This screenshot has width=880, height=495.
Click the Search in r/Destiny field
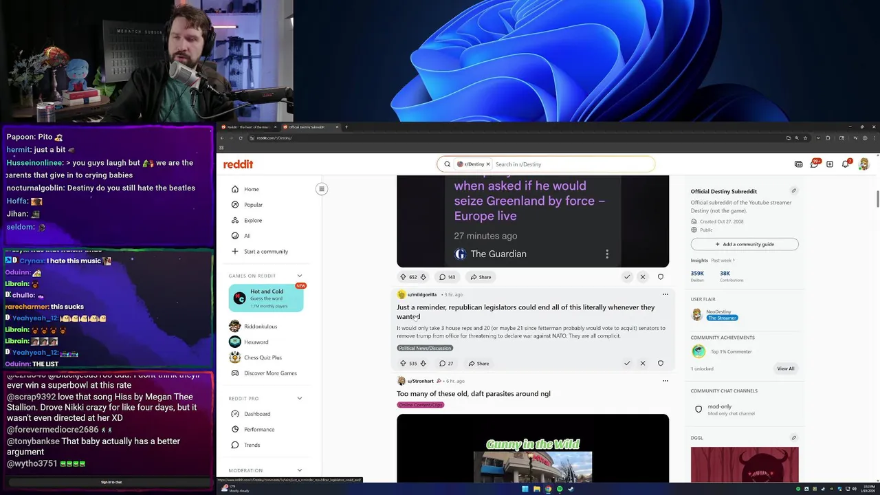[x=572, y=164]
